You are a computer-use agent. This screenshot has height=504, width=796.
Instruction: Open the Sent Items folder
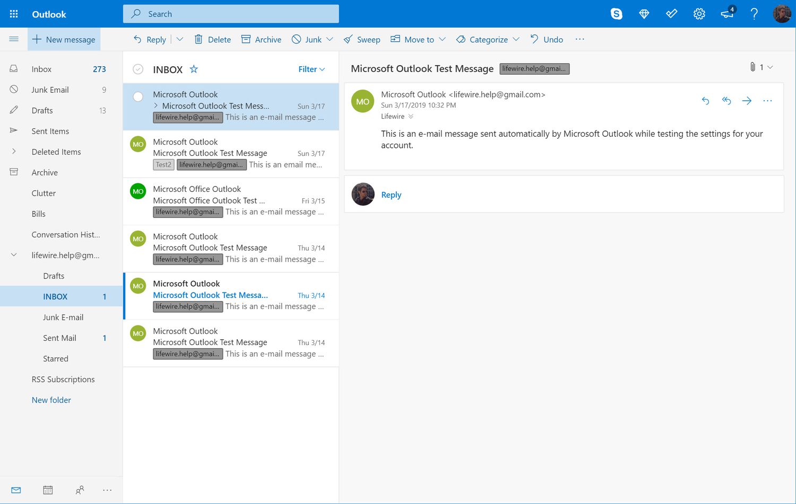[x=61, y=131]
